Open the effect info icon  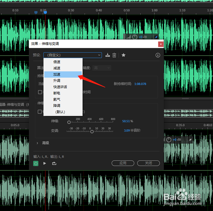point(158,55)
